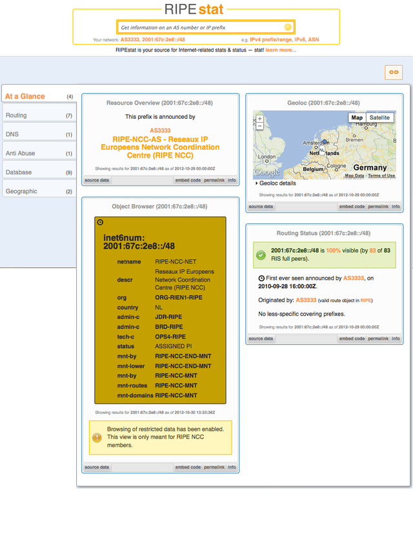413x536 pixels.
Task: Open OPS4-RIPE tech-c link
Action: pyautogui.click(x=170, y=336)
